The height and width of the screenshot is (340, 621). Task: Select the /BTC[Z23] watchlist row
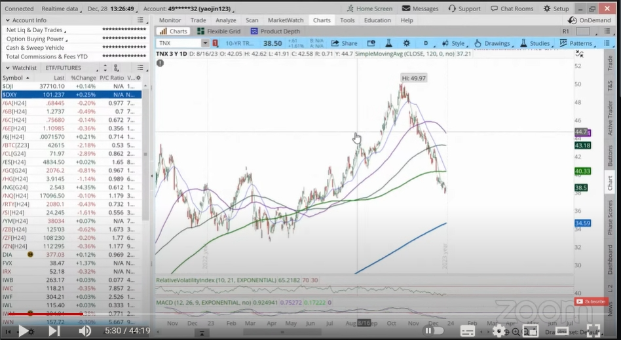(x=71, y=145)
